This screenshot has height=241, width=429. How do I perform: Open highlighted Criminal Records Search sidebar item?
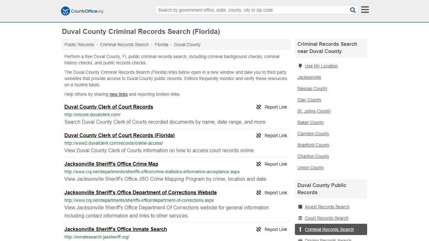tap(331, 229)
